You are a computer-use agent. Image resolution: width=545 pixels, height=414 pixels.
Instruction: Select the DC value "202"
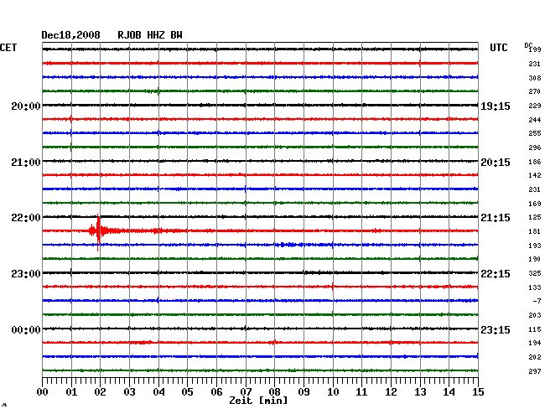pyautogui.click(x=535, y=357)
